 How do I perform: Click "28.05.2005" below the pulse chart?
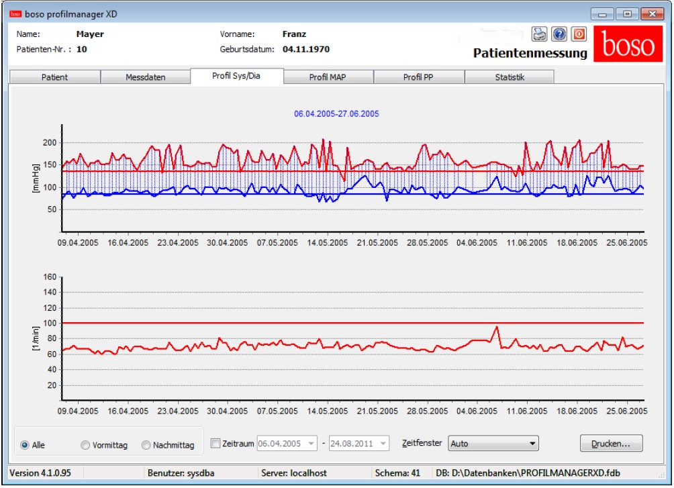[427, 411]
